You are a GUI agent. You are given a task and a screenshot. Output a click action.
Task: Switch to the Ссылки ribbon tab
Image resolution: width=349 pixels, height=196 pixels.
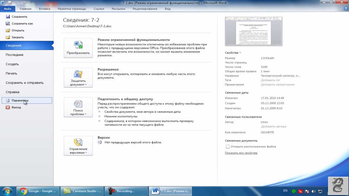point(99,9)
